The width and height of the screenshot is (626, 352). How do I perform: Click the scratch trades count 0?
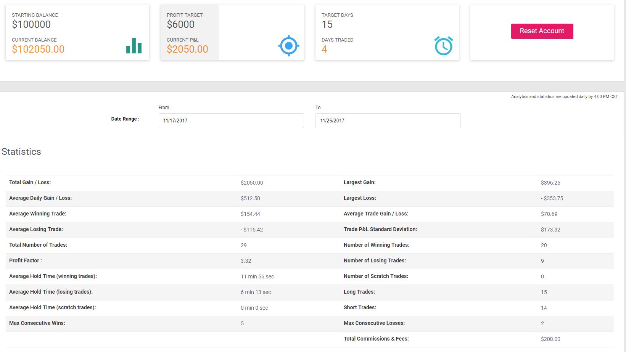tap(542, 276)
